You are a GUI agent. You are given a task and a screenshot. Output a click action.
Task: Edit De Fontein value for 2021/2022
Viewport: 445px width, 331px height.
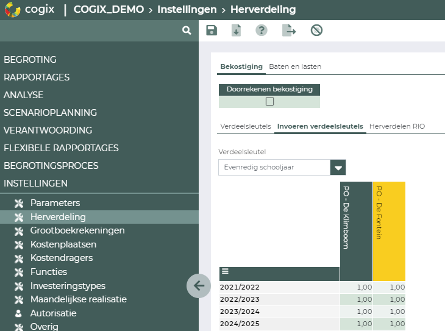[389, 287]
